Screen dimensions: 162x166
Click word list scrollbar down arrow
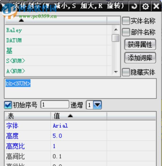tap(116, 72)
